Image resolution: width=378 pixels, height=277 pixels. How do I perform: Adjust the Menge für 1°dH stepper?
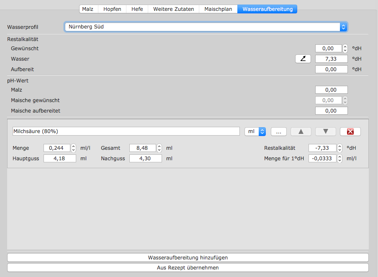pyautogui.click(x=339, y=159)
